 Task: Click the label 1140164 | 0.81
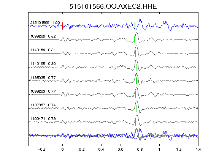[x=43, y=50]
